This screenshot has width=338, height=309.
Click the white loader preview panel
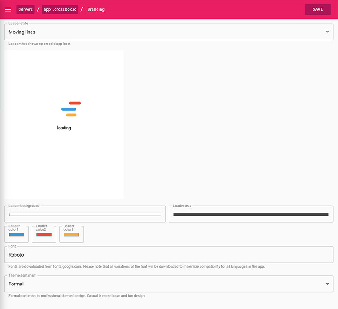[64, 165]
